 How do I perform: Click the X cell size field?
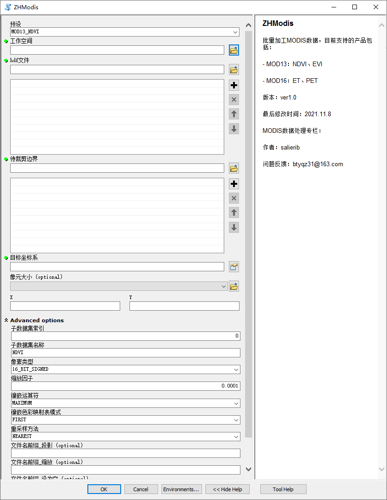[x=65, y=306]
